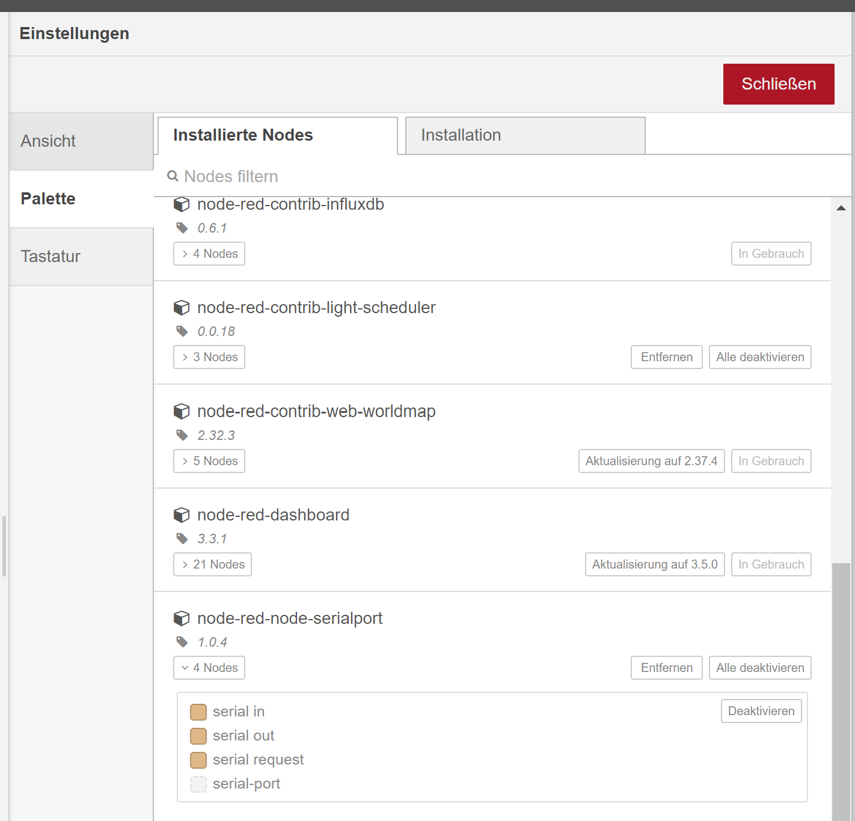Viewport: 855px width, 821px height.
Task: Expand the 4 Nodes list of influxdb
Action: point(209,254)
